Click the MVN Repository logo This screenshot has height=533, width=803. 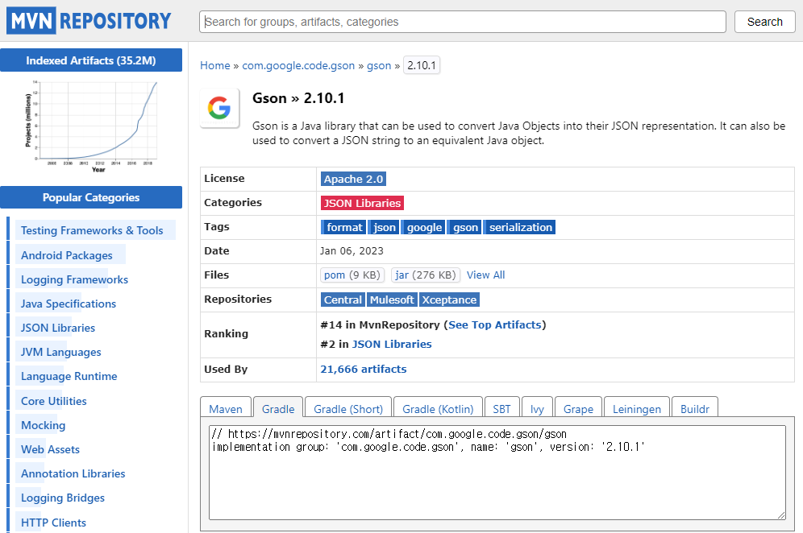pyautogui.click(x=89, y=21)
